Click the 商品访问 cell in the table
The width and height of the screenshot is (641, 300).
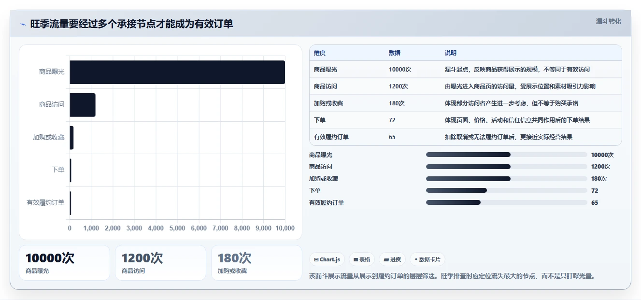click(326, 86)
